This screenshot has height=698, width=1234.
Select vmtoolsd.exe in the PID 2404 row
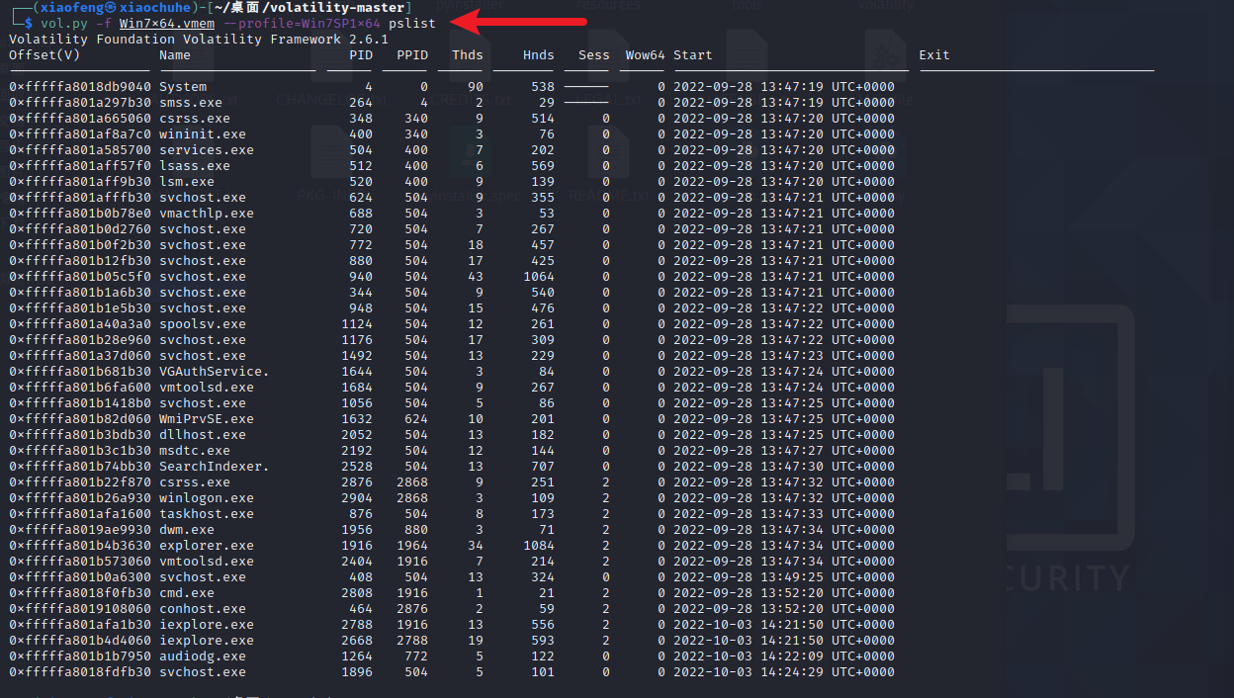(207, 561)
